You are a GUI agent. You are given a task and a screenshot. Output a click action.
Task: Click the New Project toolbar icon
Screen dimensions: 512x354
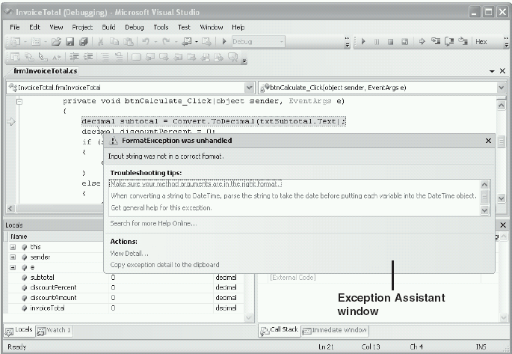[x=16, y=41]
